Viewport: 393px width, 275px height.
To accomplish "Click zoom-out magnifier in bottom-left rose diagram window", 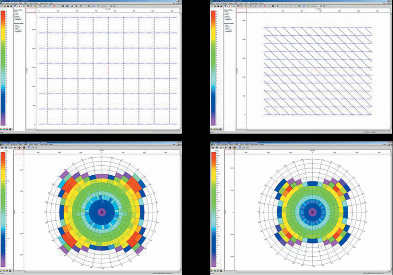I will click(x=36, y=147).
